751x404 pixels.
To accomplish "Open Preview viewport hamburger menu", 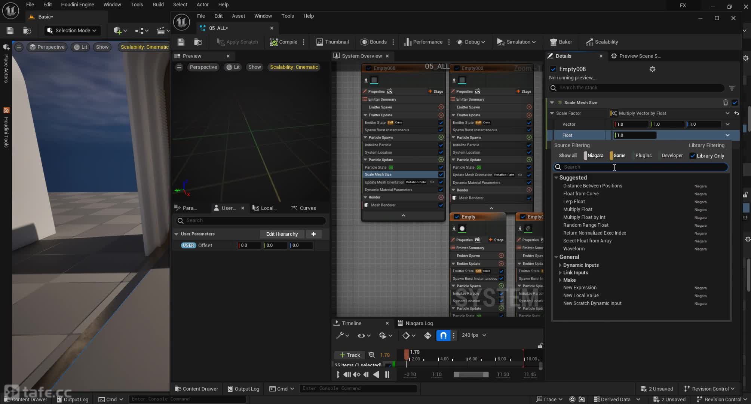I will click(179, 67).
